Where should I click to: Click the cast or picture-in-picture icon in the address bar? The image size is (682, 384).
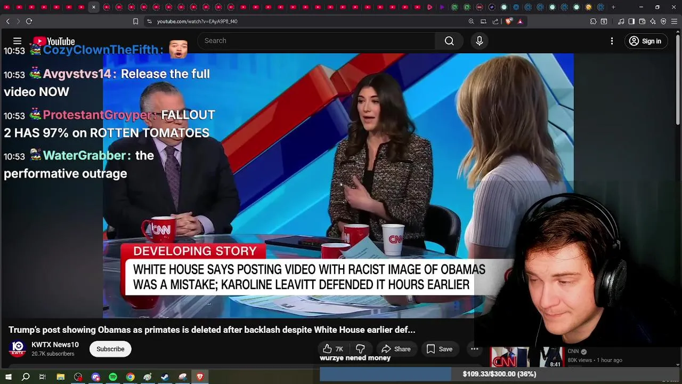pos(483,21)
